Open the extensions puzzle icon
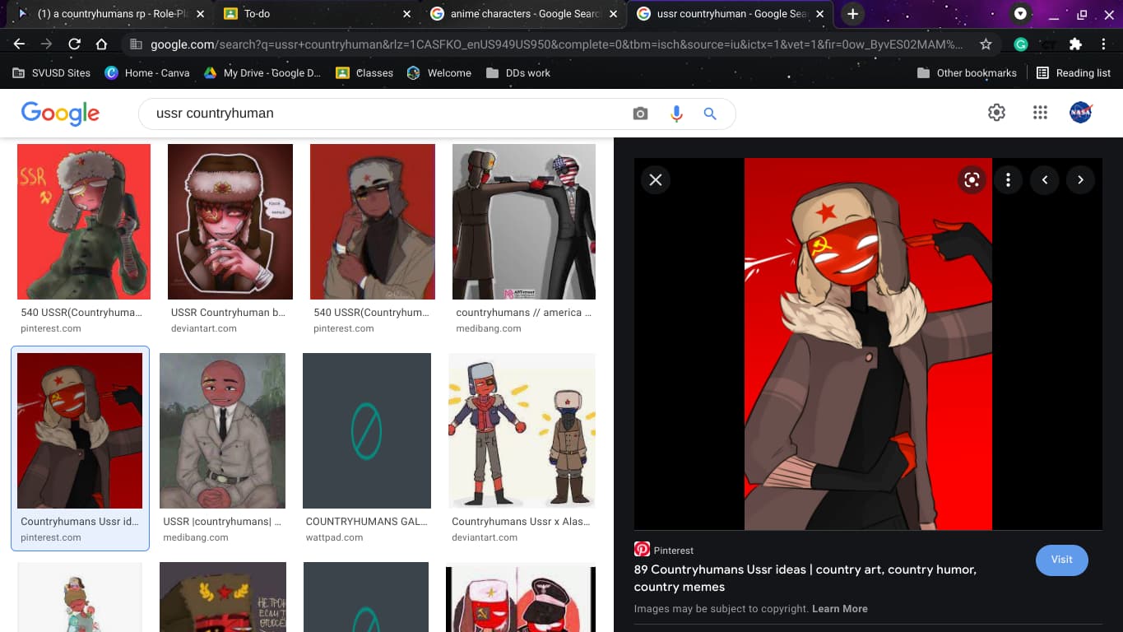 1075,44
